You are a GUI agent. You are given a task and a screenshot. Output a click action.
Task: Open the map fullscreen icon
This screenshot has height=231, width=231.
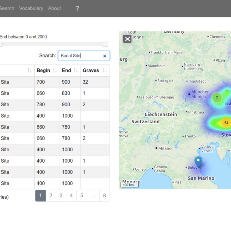(127, 38)
